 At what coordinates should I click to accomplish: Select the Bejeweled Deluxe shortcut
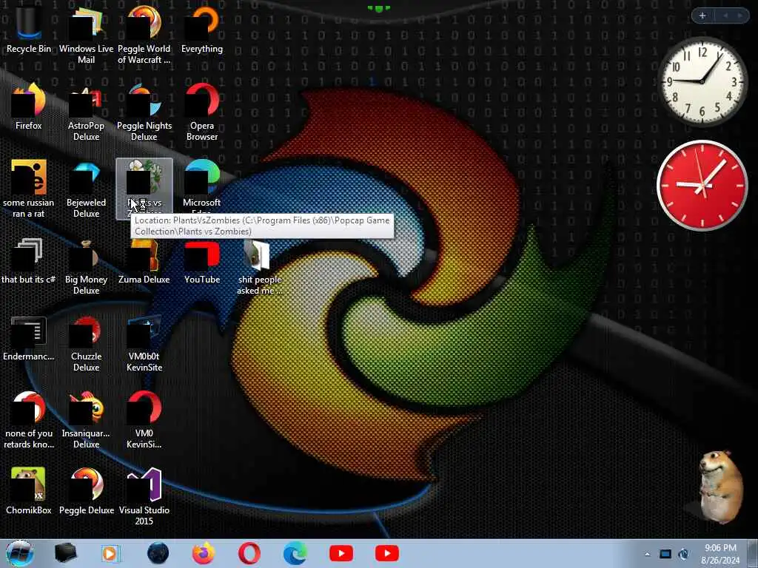point(86,189)
